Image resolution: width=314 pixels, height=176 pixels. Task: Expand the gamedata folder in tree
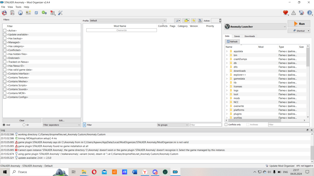[227, 79]
